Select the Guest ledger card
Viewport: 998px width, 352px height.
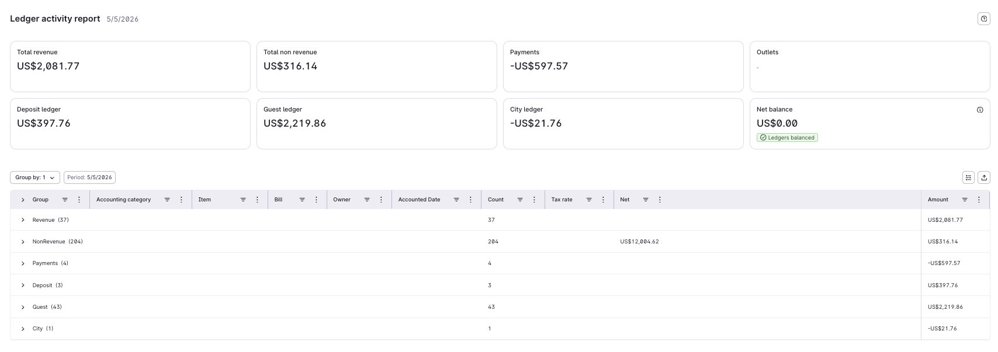click(x=377, y=124)
